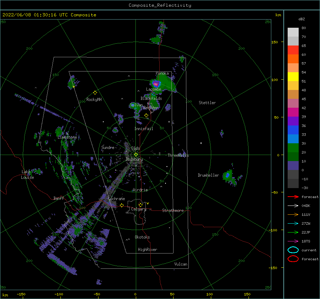Click the white 04DK arrow legend icon

[293, 206]
